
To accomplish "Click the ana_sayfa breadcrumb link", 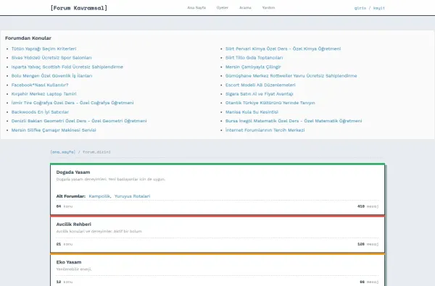I will (x=62, y=152).
